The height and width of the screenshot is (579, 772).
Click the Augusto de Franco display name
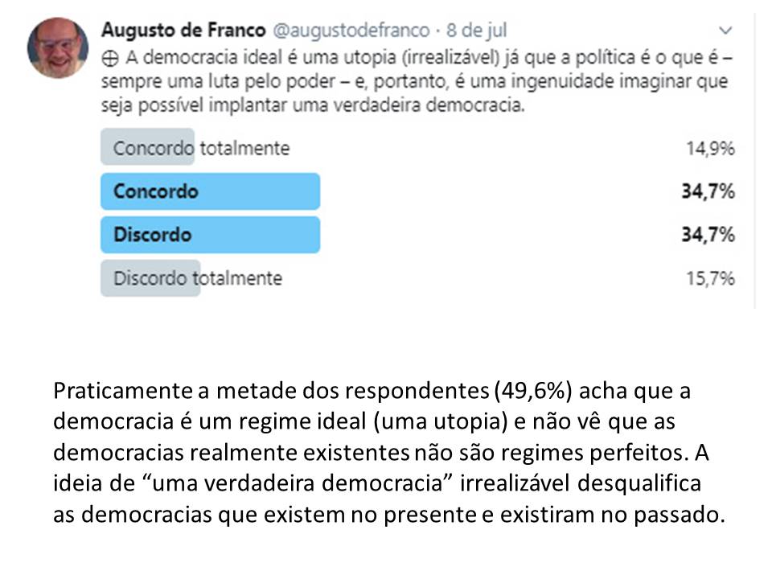click(183, 31)
